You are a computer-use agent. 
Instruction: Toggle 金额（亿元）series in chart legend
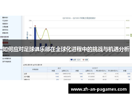click(76, 60)
